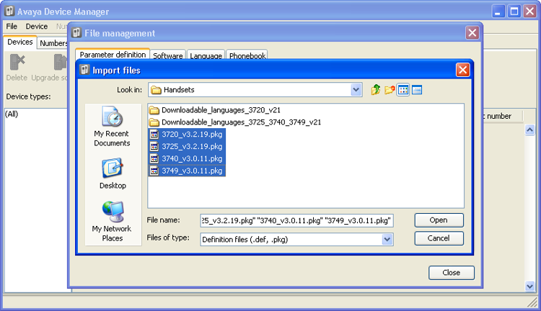Screen dimensions: 541x311
Task: Select the 3725_v3.2.19.pkg file icon
Action: tap(154, 146)
